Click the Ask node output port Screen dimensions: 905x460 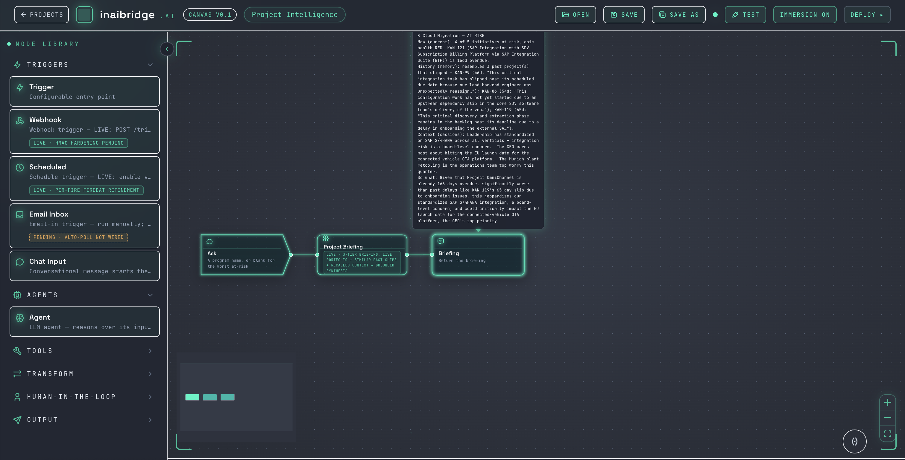[x=291, y=255]
